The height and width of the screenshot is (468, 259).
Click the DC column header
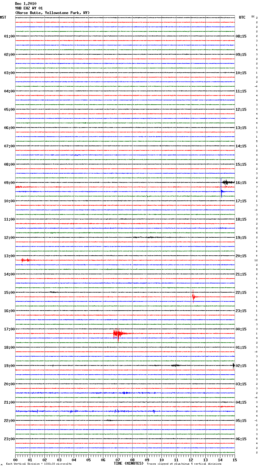(x=253, y=16)
